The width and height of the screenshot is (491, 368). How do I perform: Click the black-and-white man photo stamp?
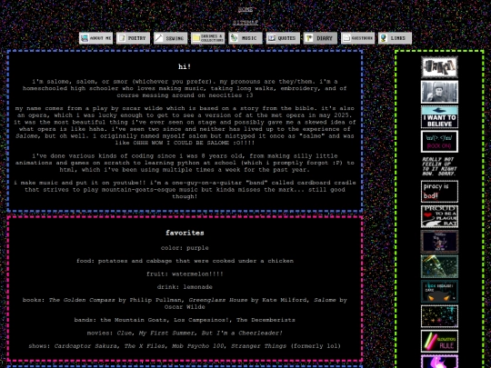click(x=439, y=92)
